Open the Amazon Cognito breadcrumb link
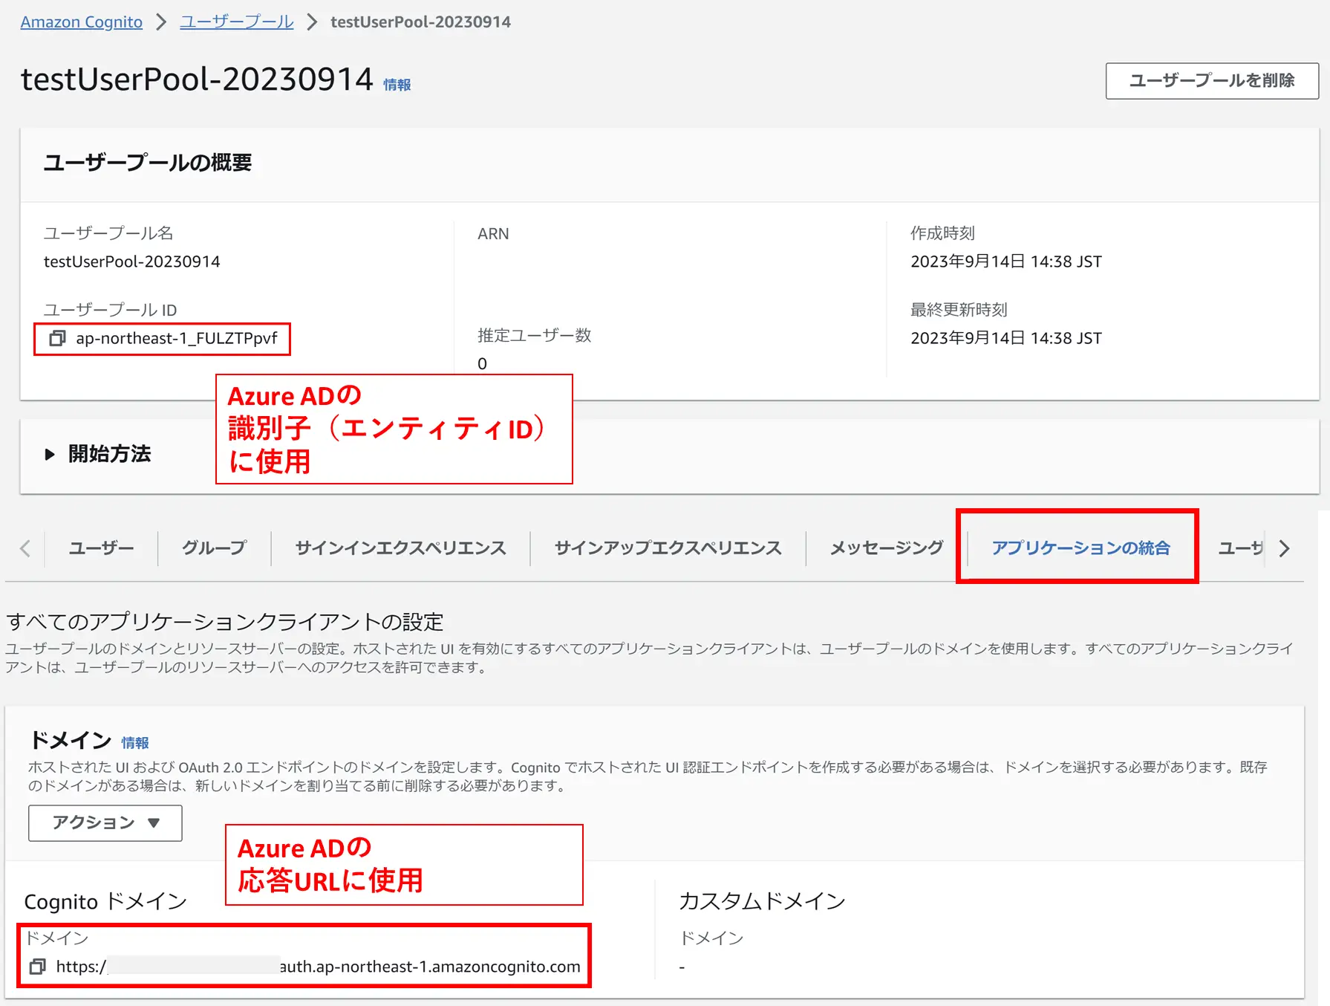 coord(82,22)
